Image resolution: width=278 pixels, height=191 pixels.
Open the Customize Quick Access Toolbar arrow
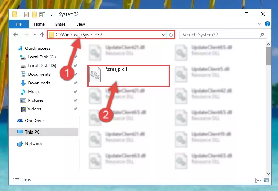[x=52, y=14]
